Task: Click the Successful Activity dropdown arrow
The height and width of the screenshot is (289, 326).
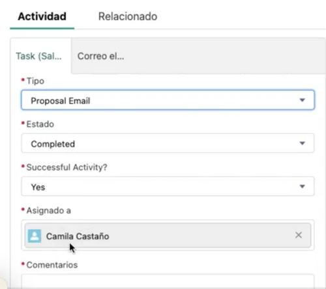Action: pyautogui.click(x=302, y=186)
